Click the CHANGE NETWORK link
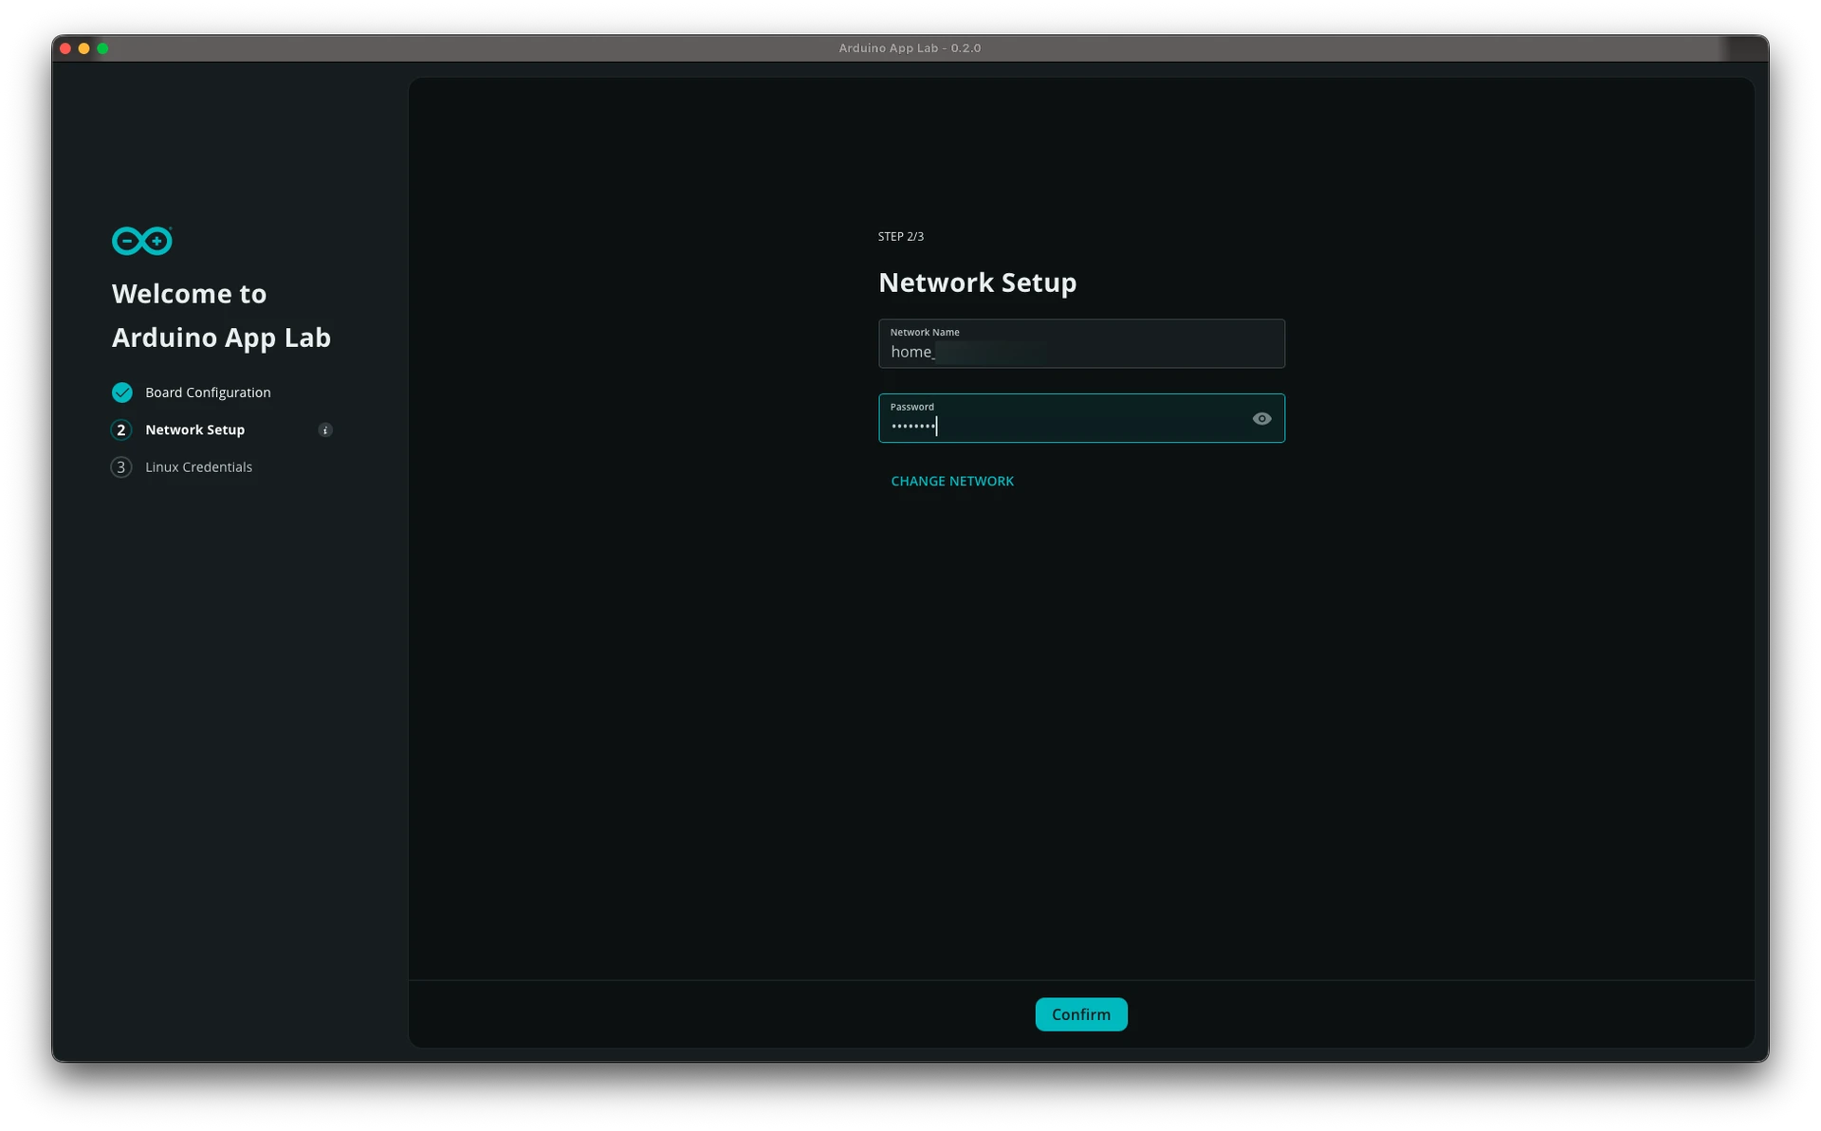This screenshot has height=1131, width=1821. click(x=952, y=481)
